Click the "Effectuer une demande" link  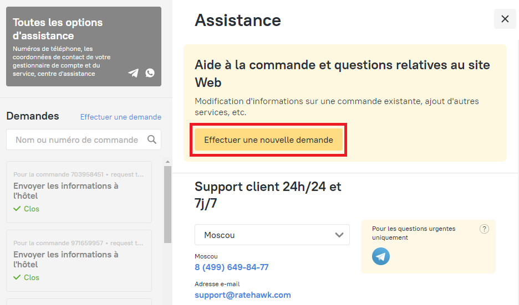point(120,117)
